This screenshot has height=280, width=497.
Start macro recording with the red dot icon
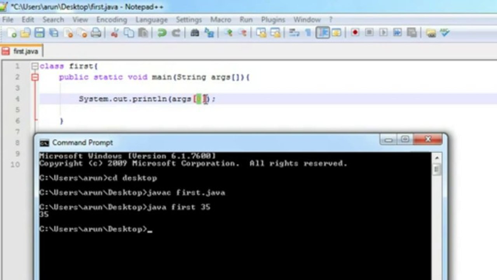click(x=355, y=33)
